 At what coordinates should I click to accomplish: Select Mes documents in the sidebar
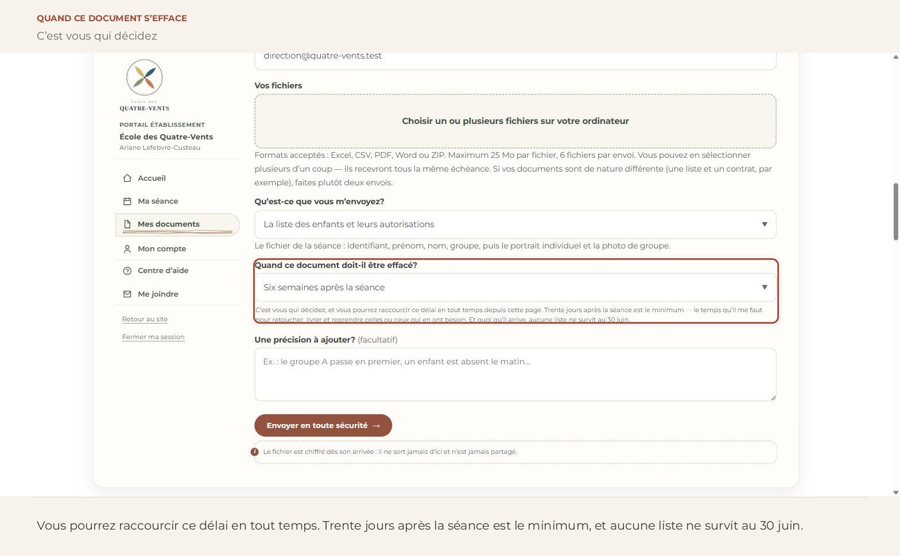pyautogui.click(x=177, y=225)
